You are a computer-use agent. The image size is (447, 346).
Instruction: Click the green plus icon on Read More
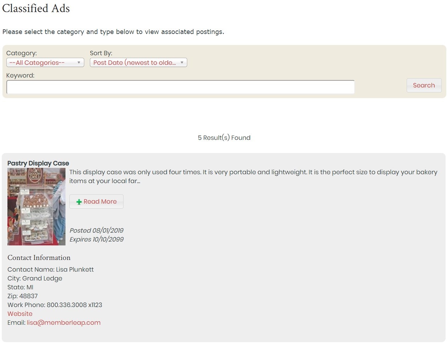[79, 202]
